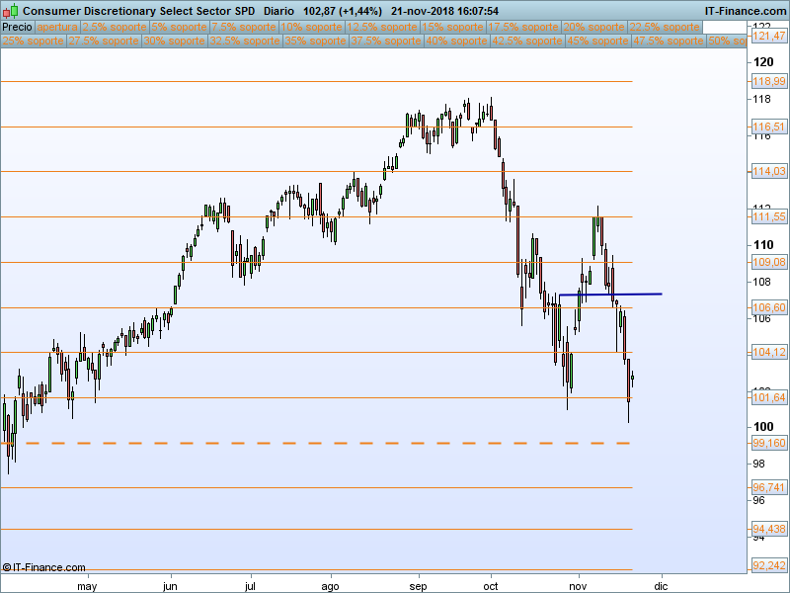The image size is (790, 593).
Task: Select the apertura tab
Action: [x=57, y=28]
